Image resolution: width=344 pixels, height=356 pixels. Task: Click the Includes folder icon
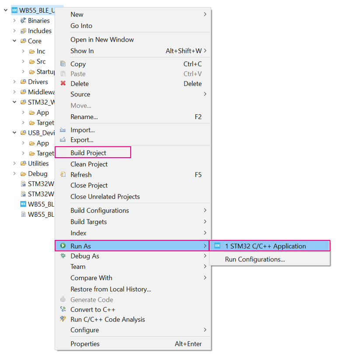point(23,31)
